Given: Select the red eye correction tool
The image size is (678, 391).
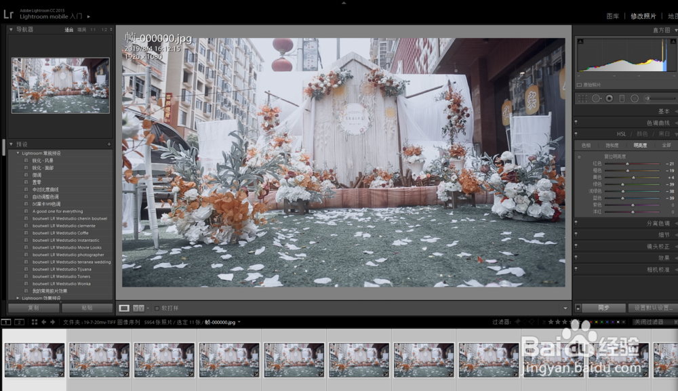Looking at the screenshot, I should pos(610,98).
